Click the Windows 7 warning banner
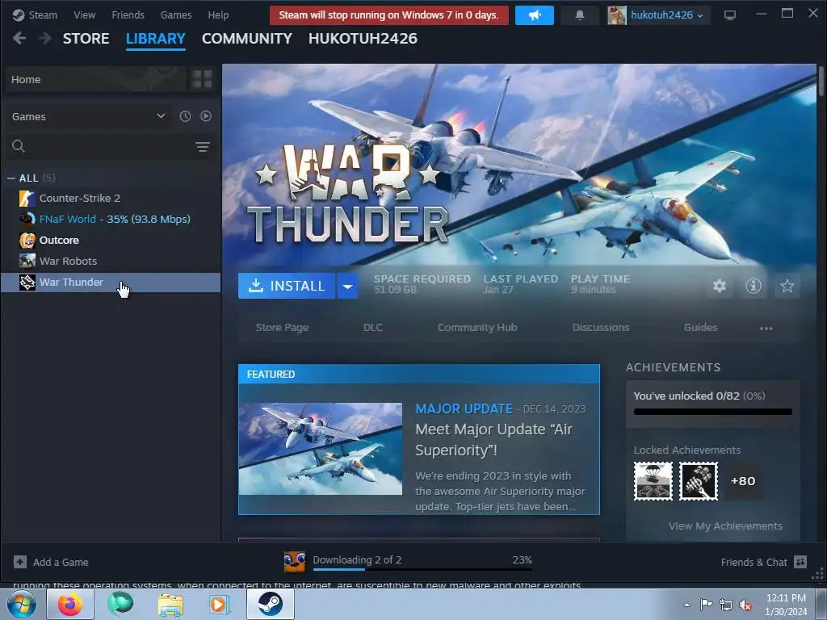The height and width of the screenshot is (620, 827). pyautogui.click(x=388, y=15)
